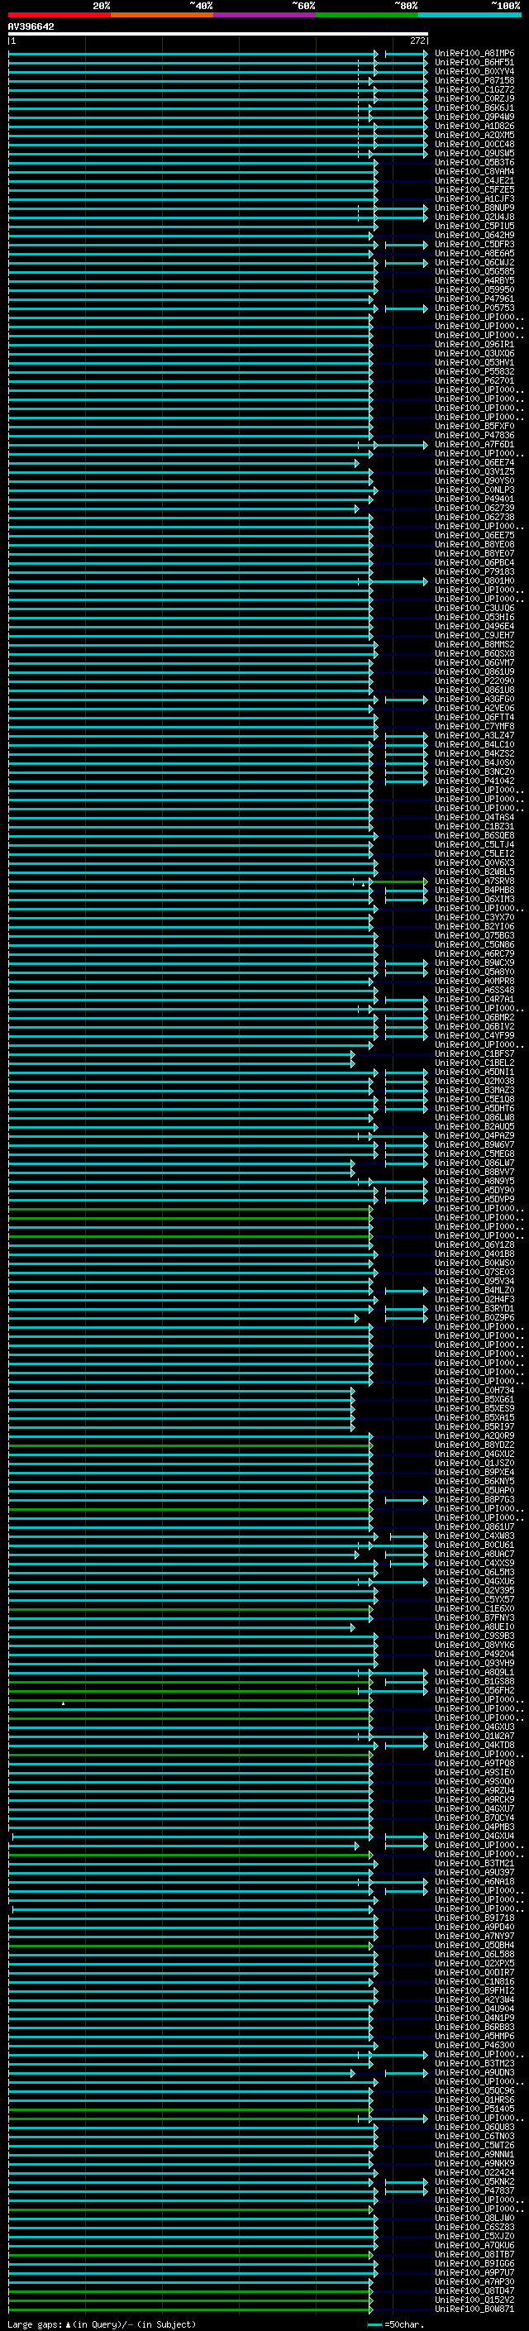Select the UniRef100_C1BFS7 label
Screen dimensions: 529x2331
tap(474, 1053)
